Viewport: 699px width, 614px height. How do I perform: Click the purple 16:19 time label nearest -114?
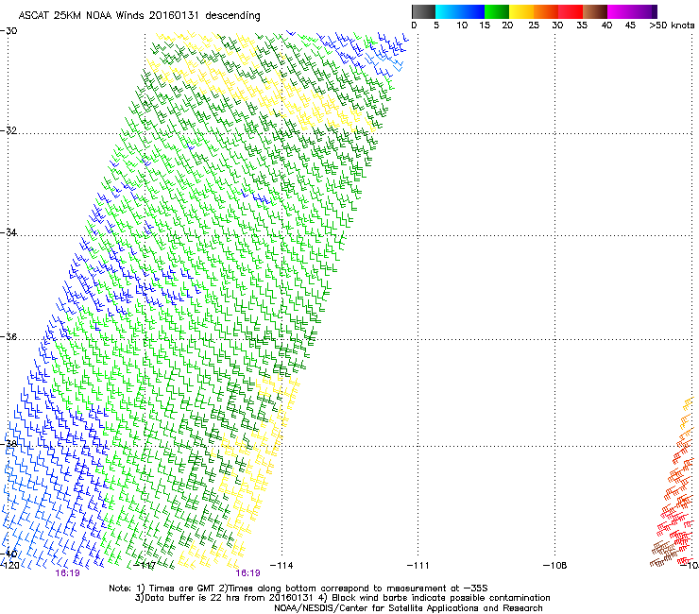[x=247, y=573]
